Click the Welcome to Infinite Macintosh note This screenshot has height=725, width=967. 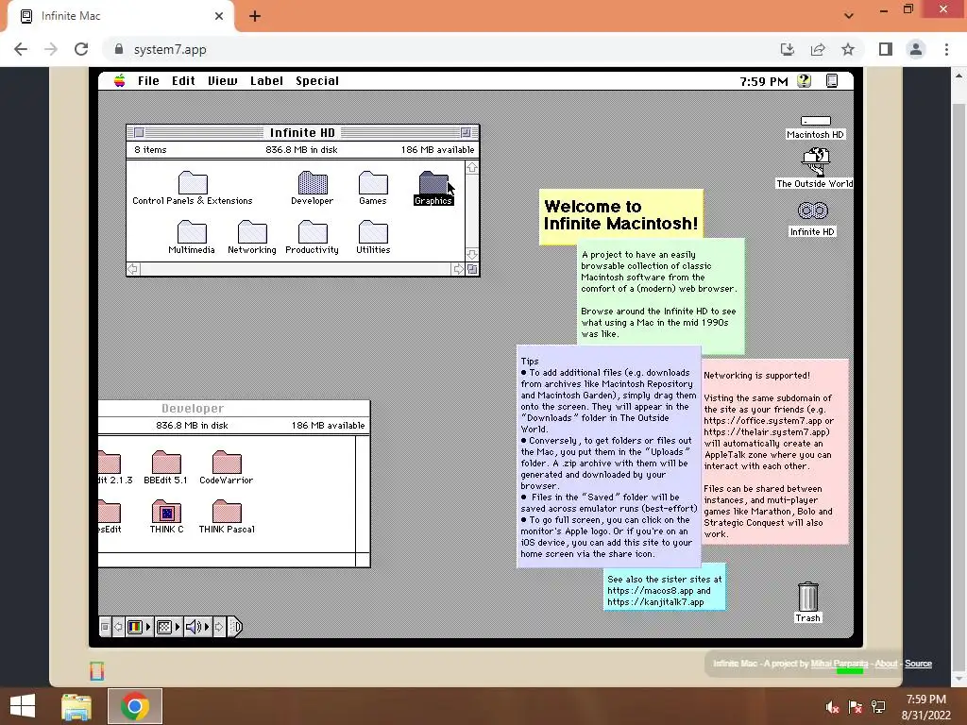point(621,215)
